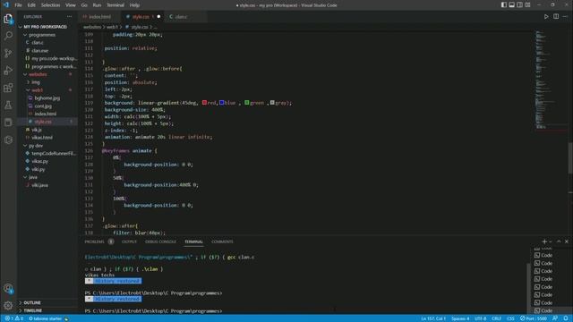Close the terminal panel with X icon
The width and height of the screenshot is (573, 322).
[567, 241]
